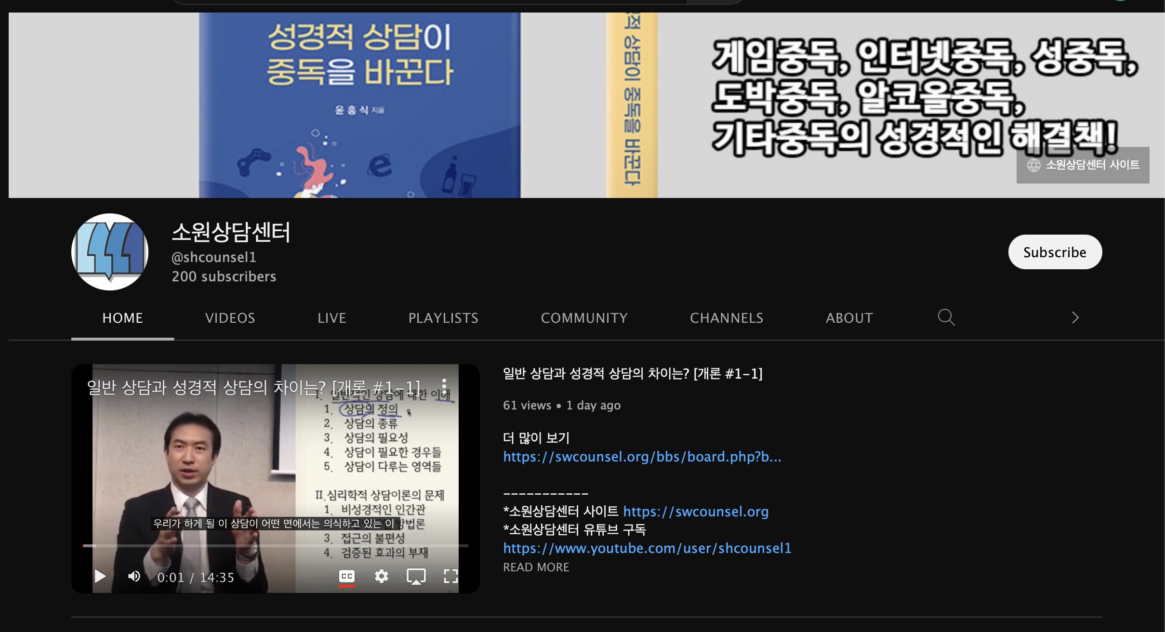The width and height of the screenshot is (1165, 632).
Task: Open 소원상담센터 사이트 banner link
Action: pyautogui.click(x=1083, y=165)
